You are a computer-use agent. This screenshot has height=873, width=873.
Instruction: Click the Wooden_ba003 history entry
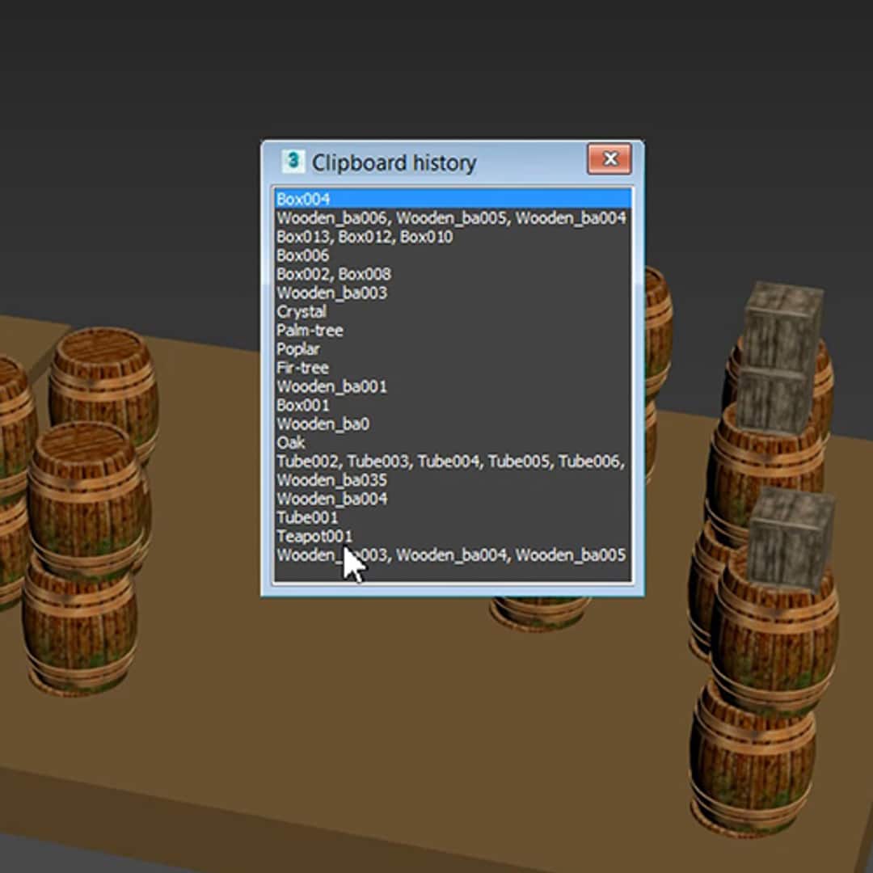point(453,293)
